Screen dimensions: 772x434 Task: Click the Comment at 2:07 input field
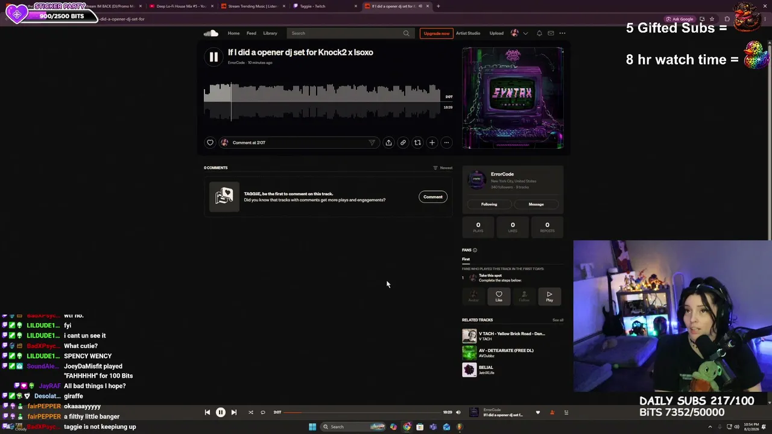tap(299, 143)
